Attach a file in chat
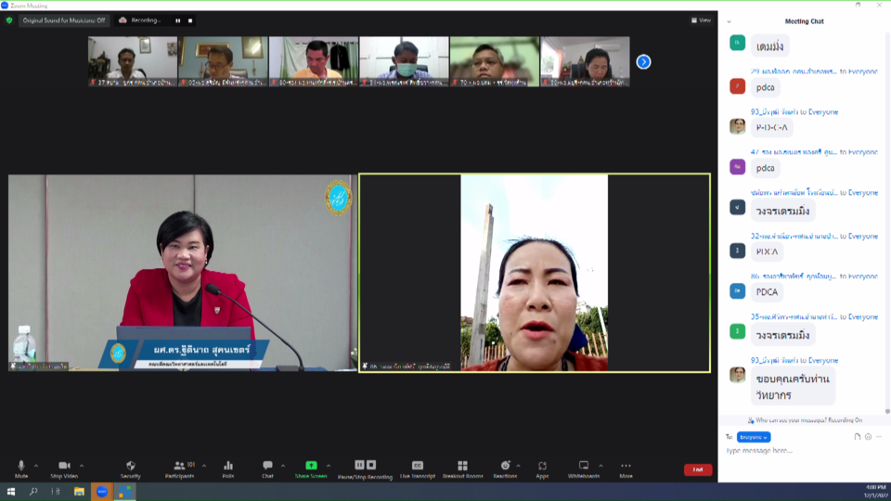 pos(857,437)
